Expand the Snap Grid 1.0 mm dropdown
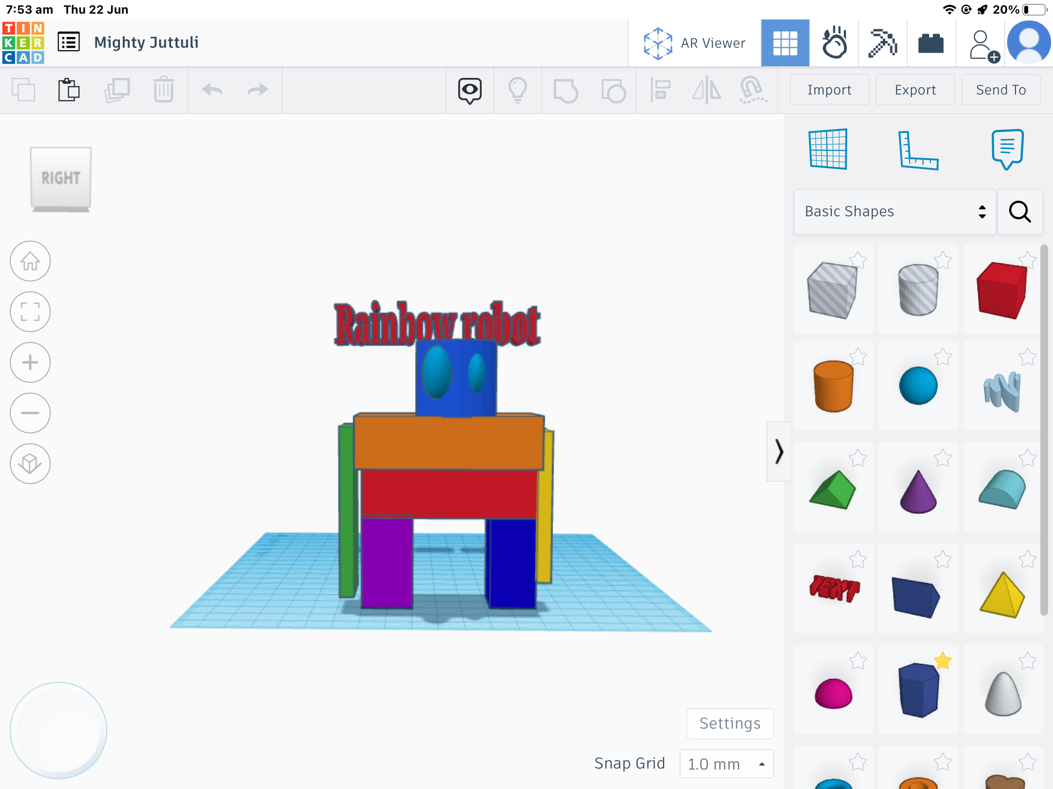The height and width of the screenshot is (789, 1053). pos(726,764)
